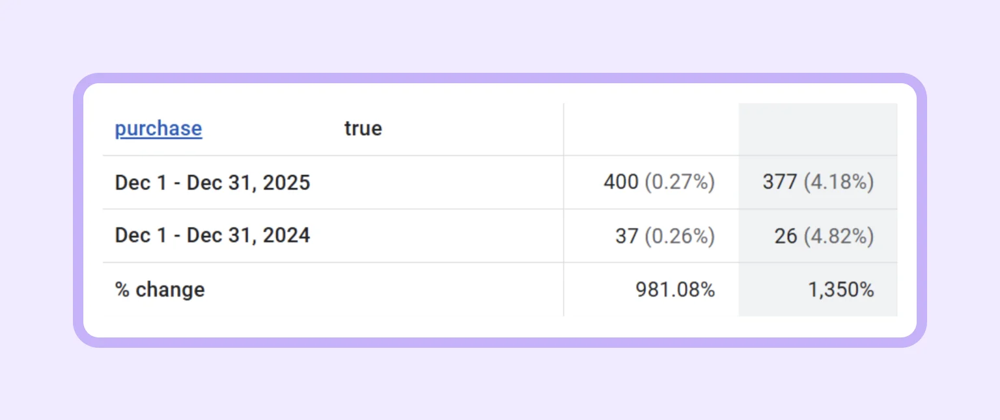Viewport: 1000px width, 420px height.
Task: Open the purchase event link
Action: coord(158,128)
